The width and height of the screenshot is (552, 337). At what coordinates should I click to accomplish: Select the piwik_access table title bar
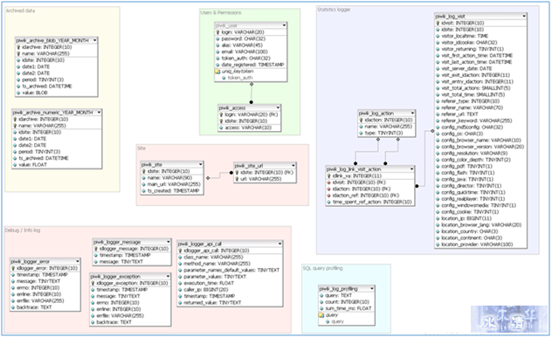(x=249, y=107)
